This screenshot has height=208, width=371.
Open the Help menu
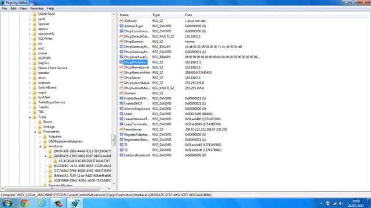[x=50, y=9]
